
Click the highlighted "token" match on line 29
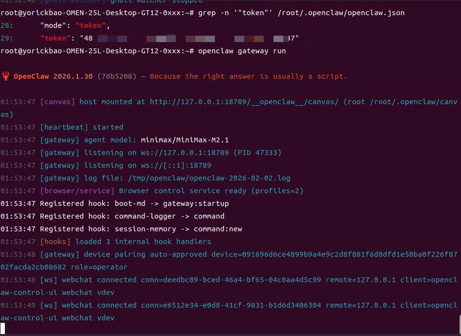click(x=54, y=38)
